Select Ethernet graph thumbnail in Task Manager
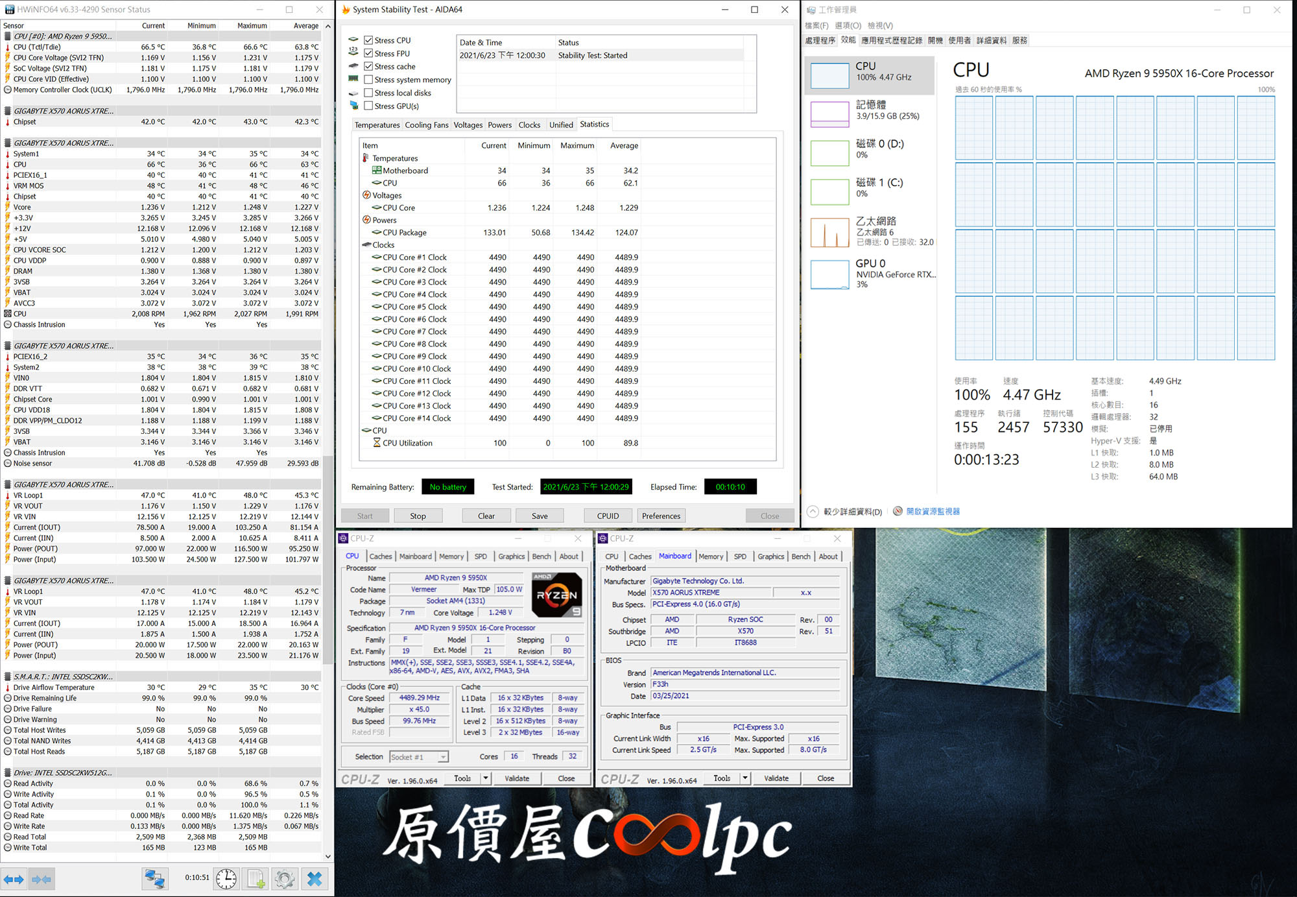1297x897 pixels. point(829,232)
